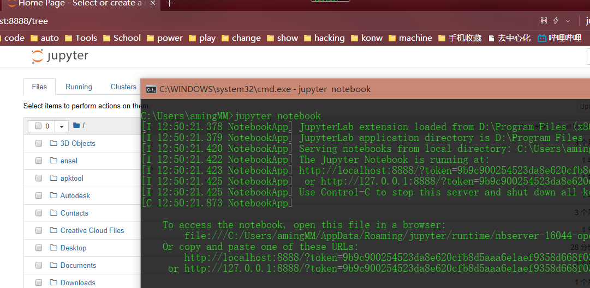Open the apktool folder link
Viewport: 590px width, 288px height.
click(x=72, y=178)
